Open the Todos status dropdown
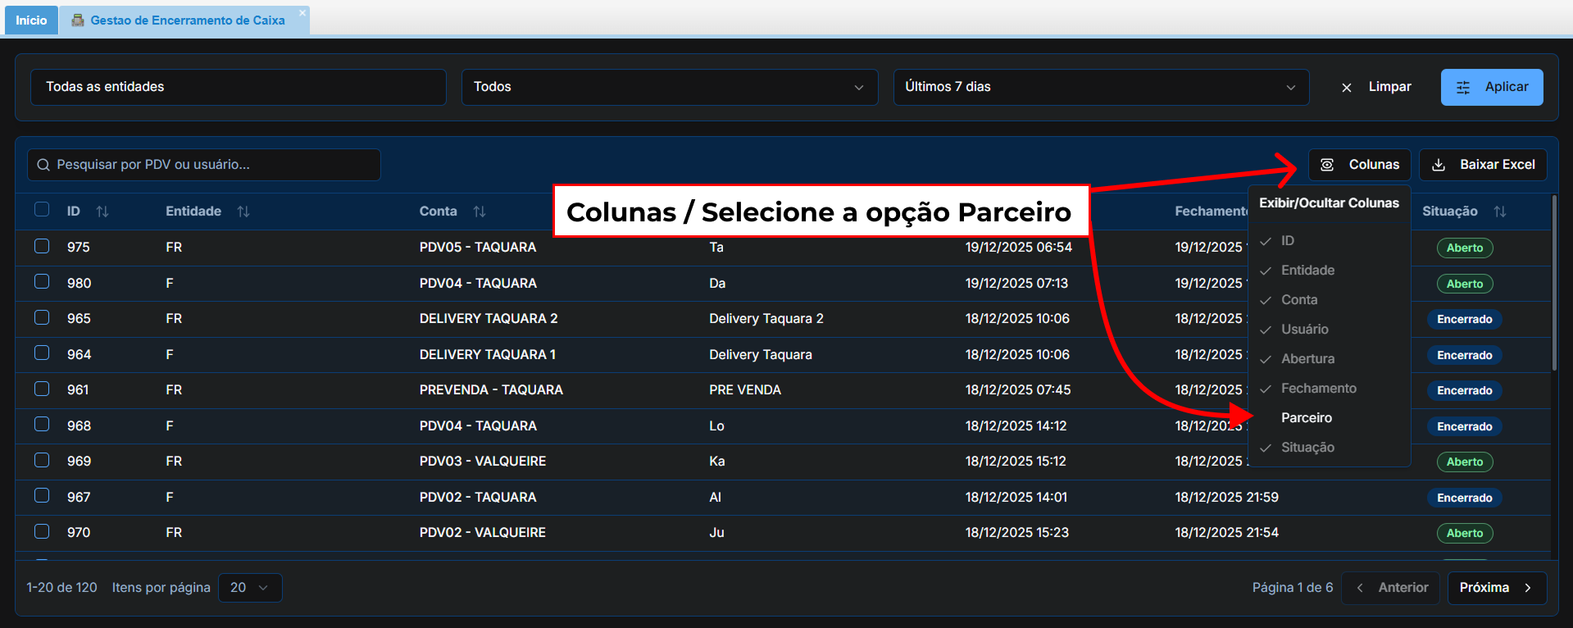This screenshot has height=628, width=1573. click(x=669, y=87)
